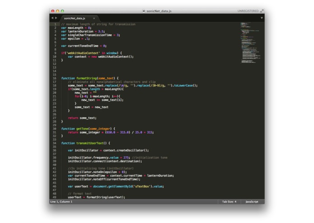Viewport: 314px width, 223px height.
Task: Click the 'var lanternDuration = 3.5;' line
Action: click(x=83, y=32)
